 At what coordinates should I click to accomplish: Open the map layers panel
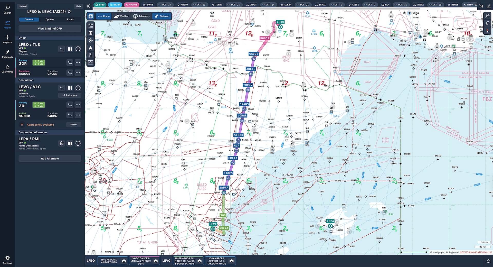(x=91, y=33)
